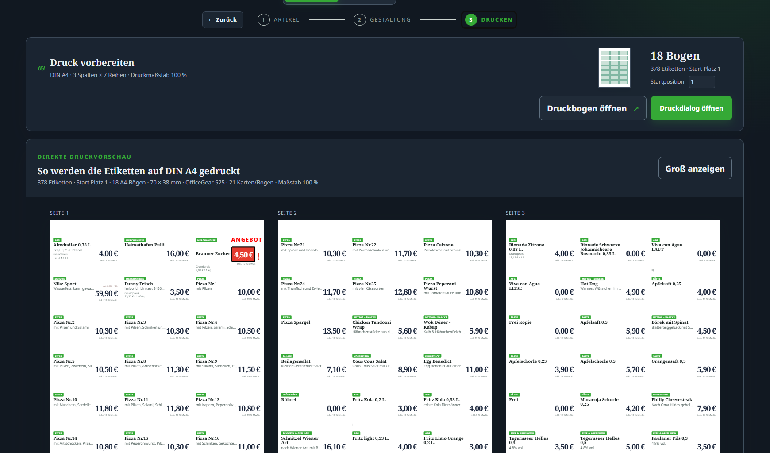Switch to step 2 Gestaltung
Image resolution: width=770 pixels, height=453 pixels.
pyautogui.click(x=382, y=19)
